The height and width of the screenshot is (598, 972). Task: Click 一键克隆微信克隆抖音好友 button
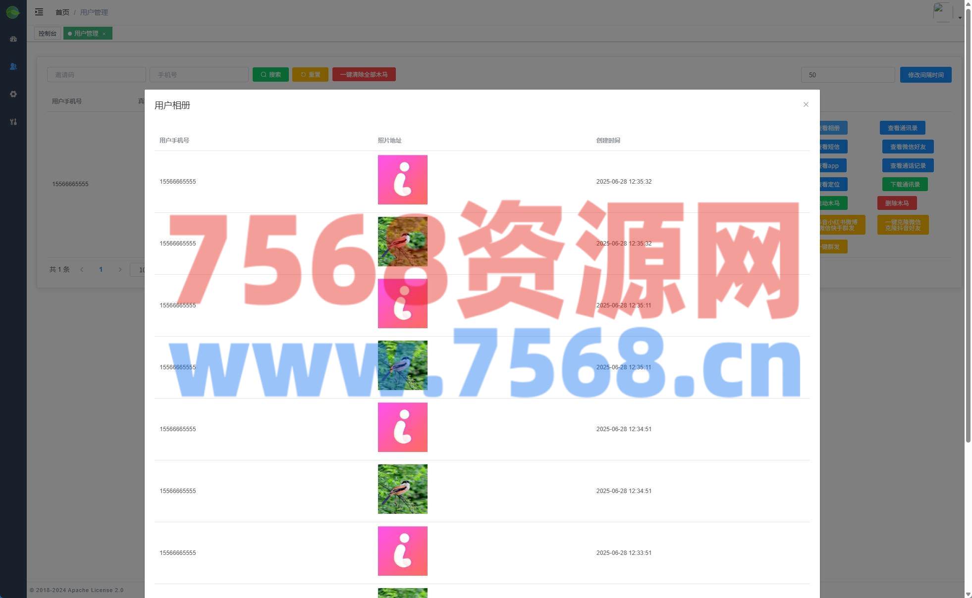pyautogui.click(x=903, y=225)
